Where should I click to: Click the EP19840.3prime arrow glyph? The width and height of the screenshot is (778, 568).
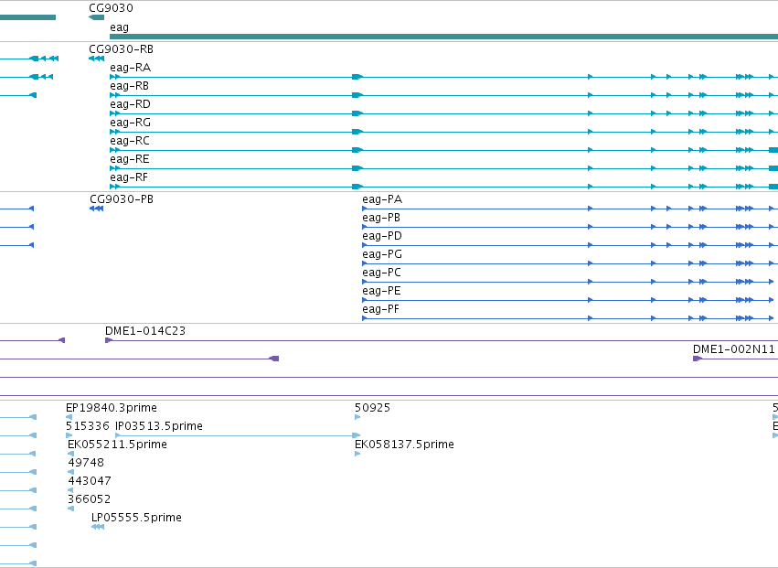tap(69, 418)
